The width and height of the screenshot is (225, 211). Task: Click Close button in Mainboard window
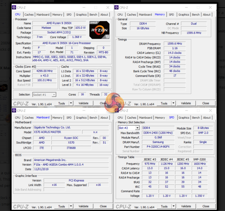[103, 206]
